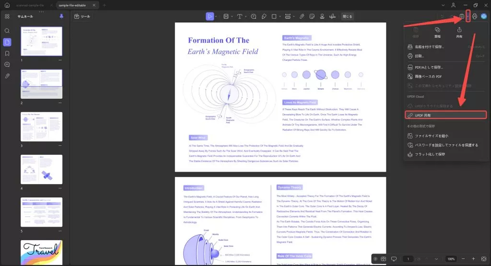Select page 4 thumbnail
The width and height of the screenshot is (491, 266).
tap(41, 169)
